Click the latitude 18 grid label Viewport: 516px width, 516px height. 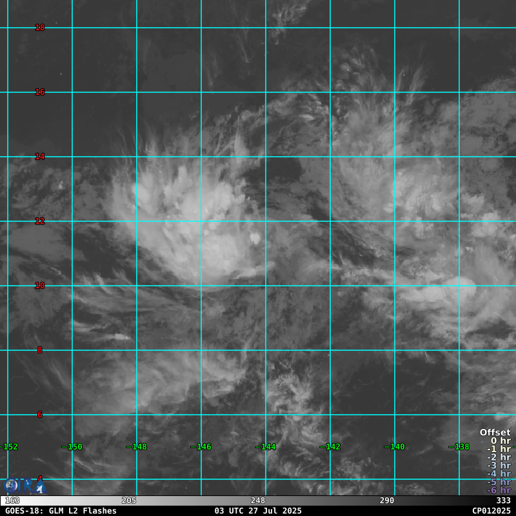coord(40,28)
